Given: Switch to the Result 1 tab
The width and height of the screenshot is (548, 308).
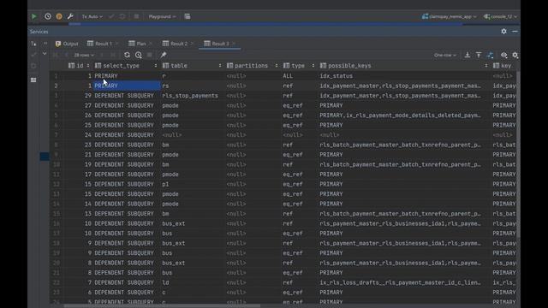Looking at the screenshot, I should pyautogui.click(x=99, y=44).
